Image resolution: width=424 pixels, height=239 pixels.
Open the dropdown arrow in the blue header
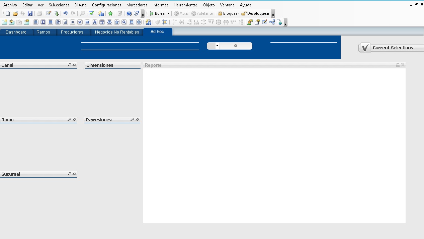(217, 46)
